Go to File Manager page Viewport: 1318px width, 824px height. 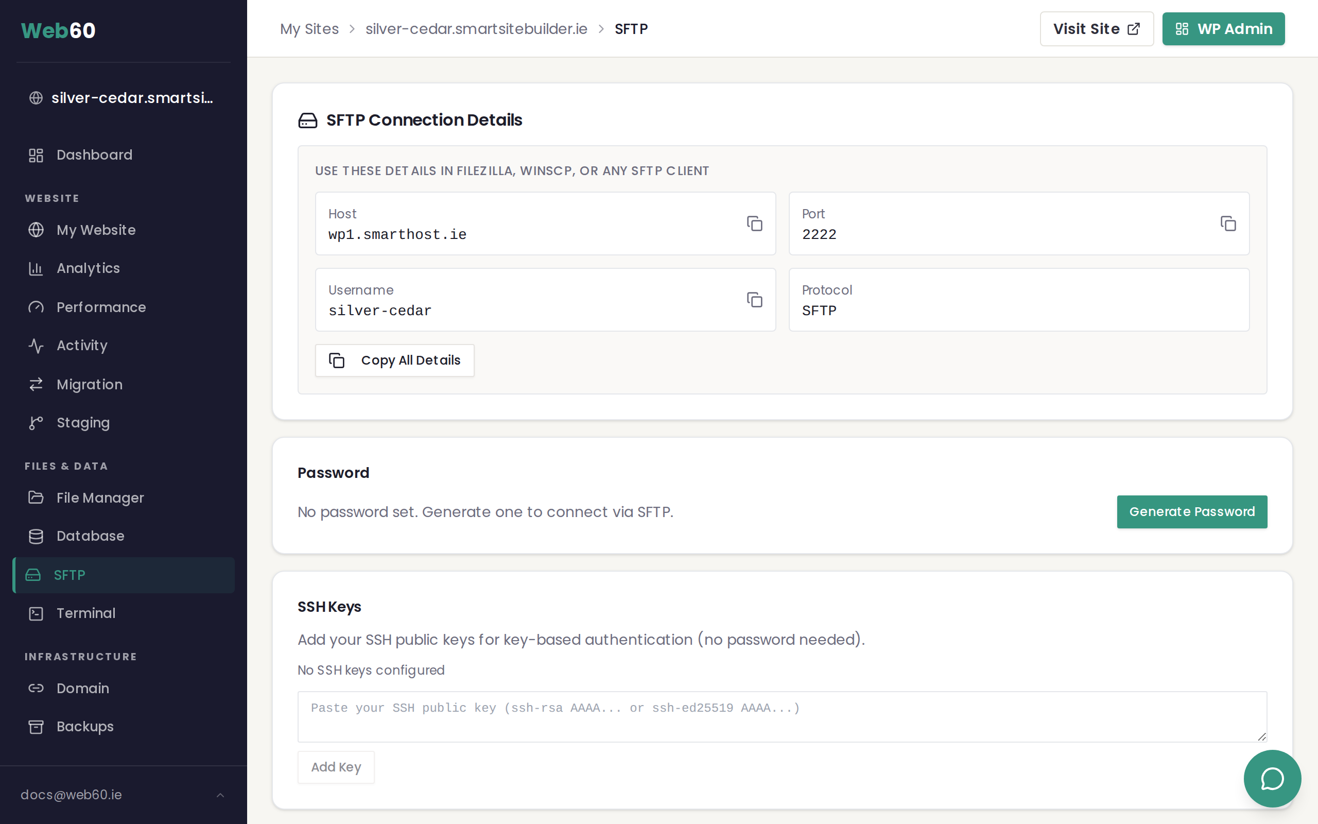(100, 497)
